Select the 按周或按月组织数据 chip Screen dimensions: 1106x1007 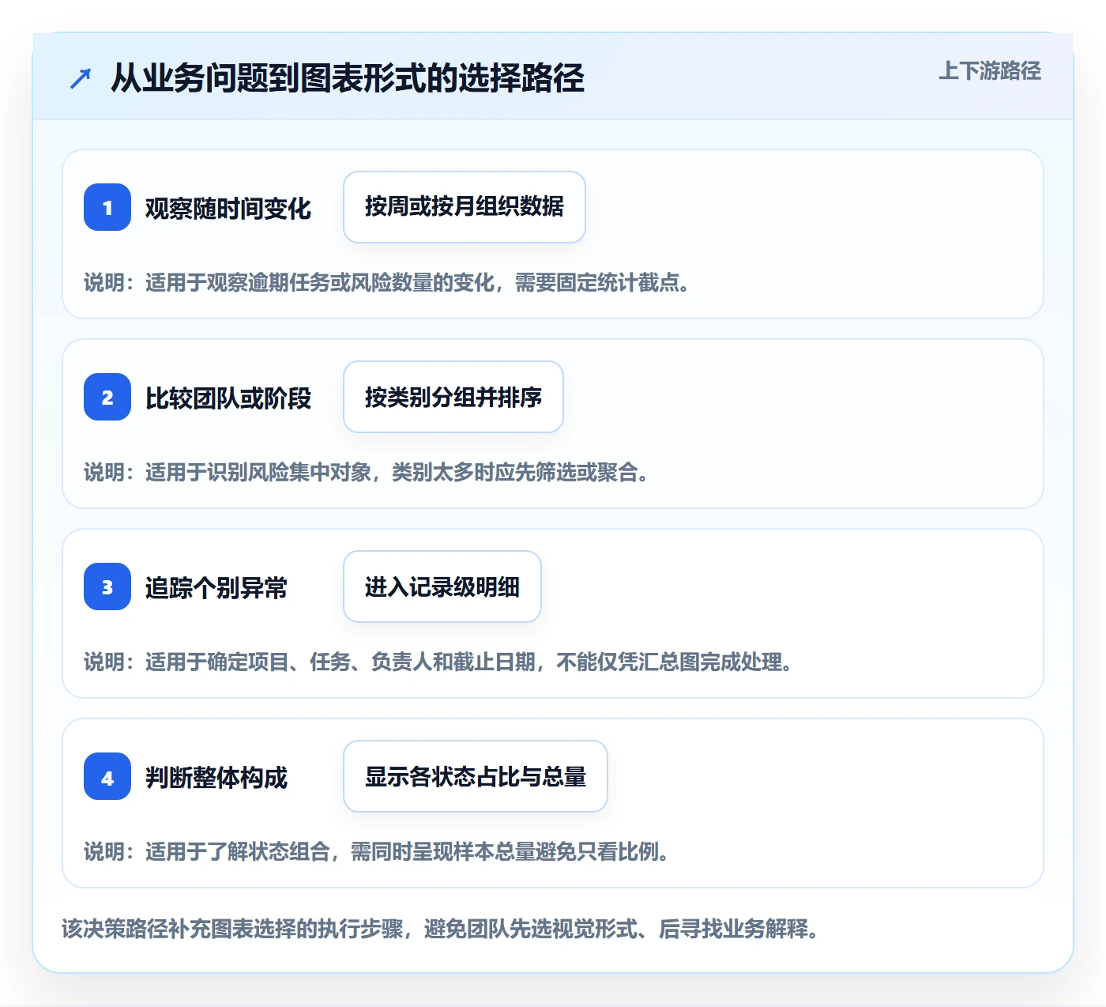(x=465, y=207)
